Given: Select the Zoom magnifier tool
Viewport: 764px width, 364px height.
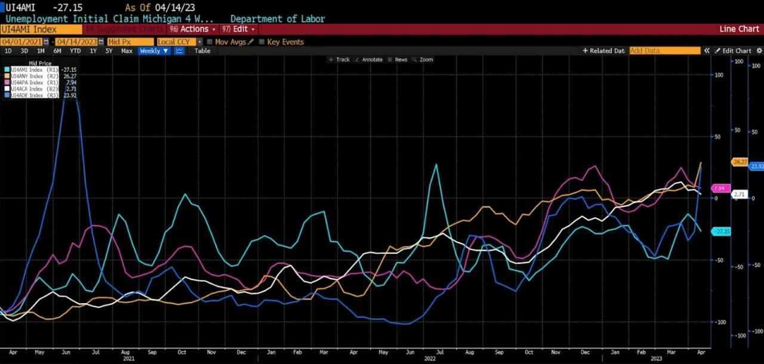Looking at the screenshot, I should 422,60.
